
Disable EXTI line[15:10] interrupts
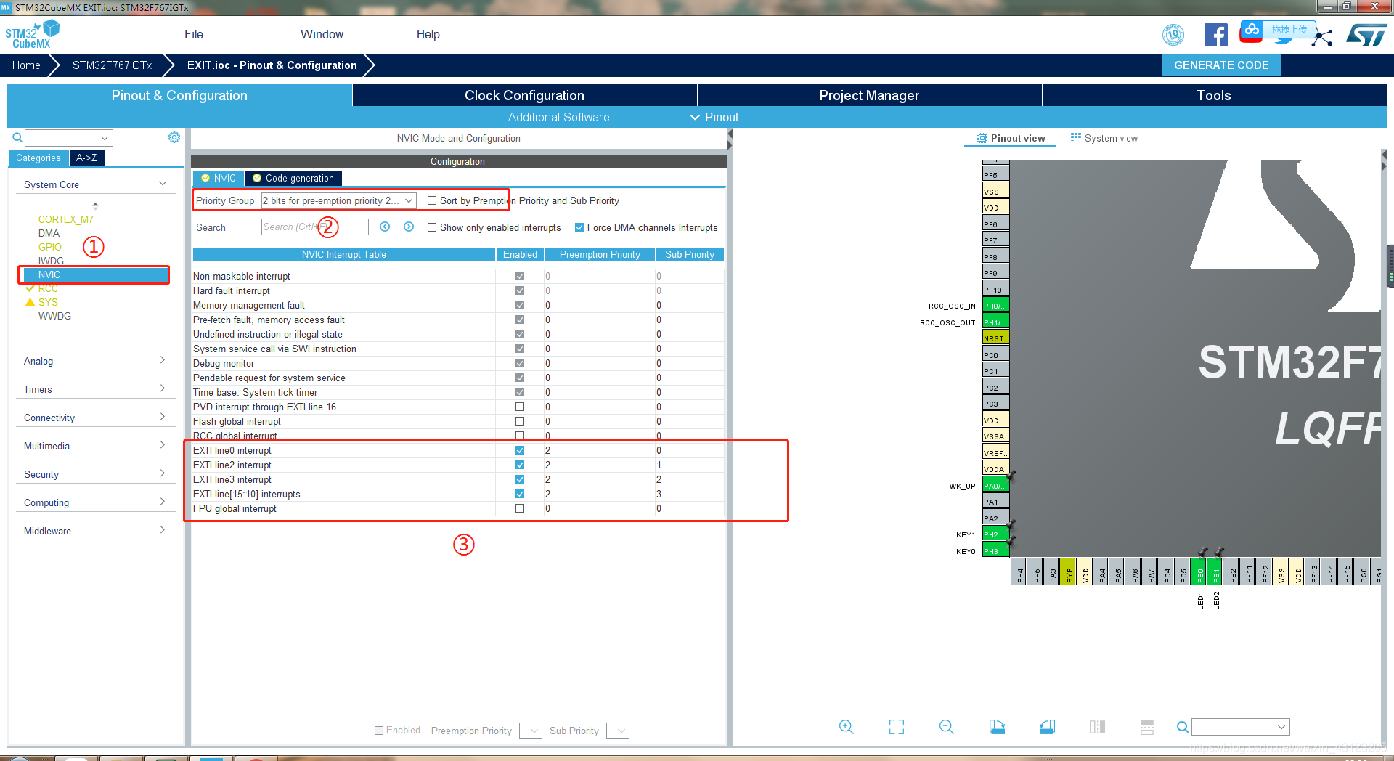520,494
